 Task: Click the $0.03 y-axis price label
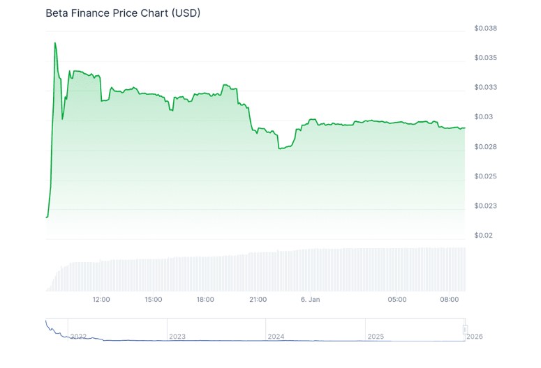pyautogui.click(x=483, y=117)
